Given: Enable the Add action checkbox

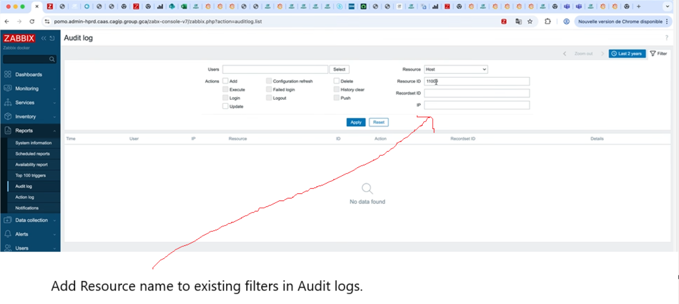Looking at the screenshot, I should tap(225, 81).
